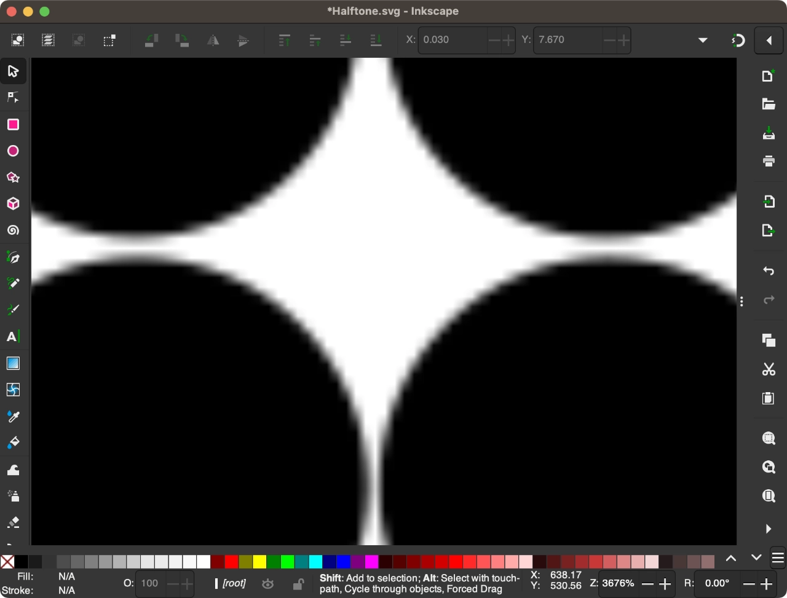Open the snapping options icon
The height and width of the screenshot is (598, 787).
point(738,41)
